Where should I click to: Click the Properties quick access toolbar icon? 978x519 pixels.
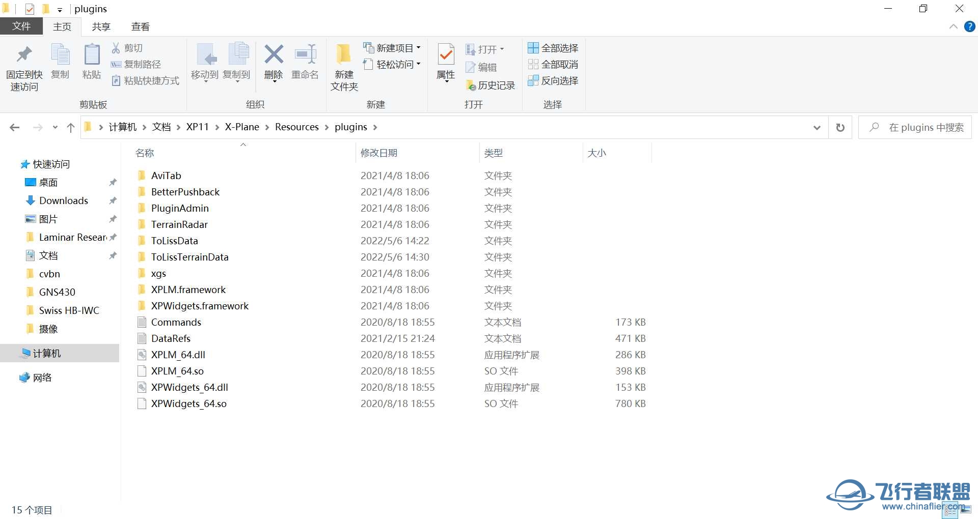pos(30,9)
